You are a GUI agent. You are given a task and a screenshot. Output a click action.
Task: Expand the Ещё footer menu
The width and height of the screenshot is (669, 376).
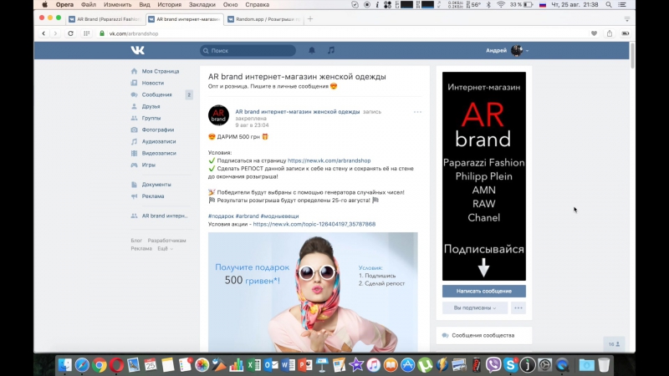coord(165,248)
